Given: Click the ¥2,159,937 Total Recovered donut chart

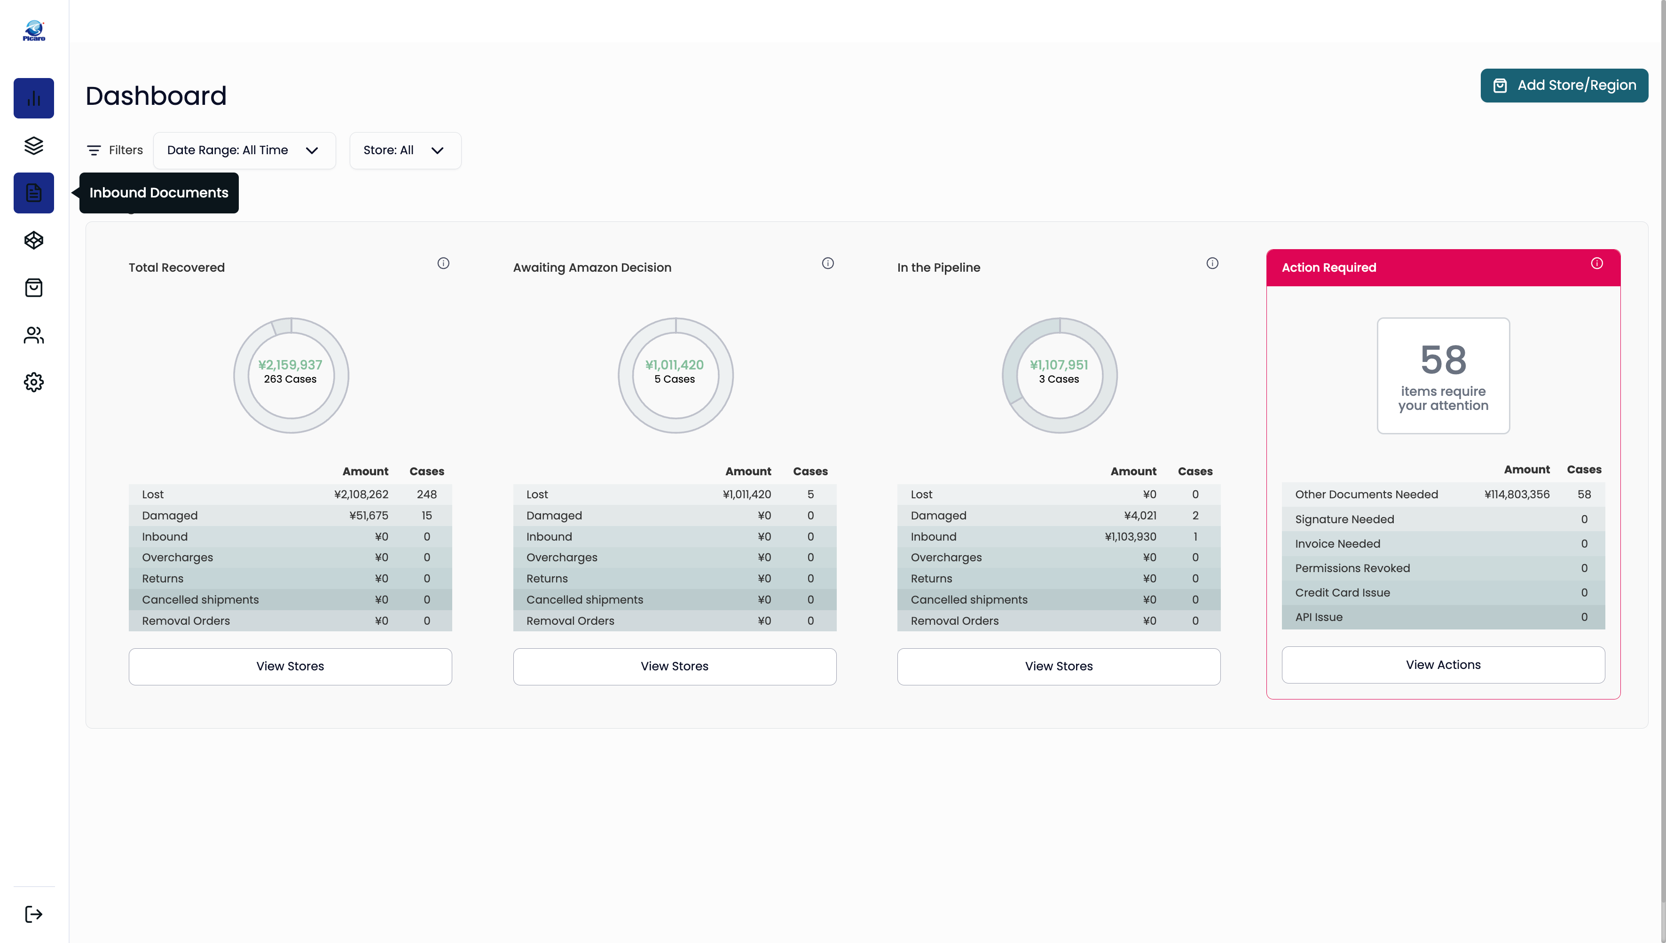Looking at the screenshot, I should pos(291,375).
